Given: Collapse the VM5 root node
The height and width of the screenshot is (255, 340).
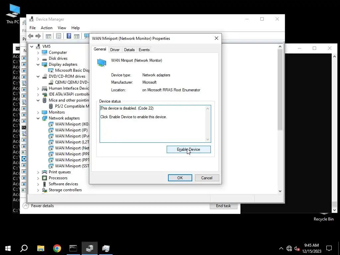Looking at the screenshot, I should [x=32, y=46].
